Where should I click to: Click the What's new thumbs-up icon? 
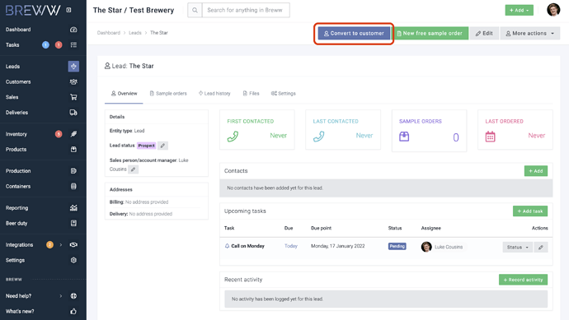[x=73, y=311]
